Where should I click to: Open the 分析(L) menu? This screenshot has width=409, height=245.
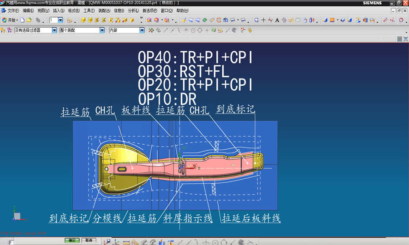point(134,10)
